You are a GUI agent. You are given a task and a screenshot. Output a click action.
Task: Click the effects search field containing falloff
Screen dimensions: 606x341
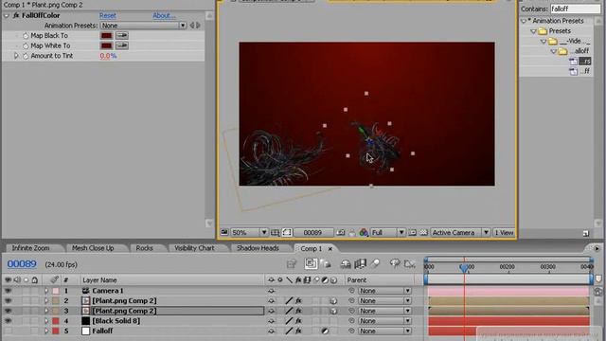(x=575, y=9)
